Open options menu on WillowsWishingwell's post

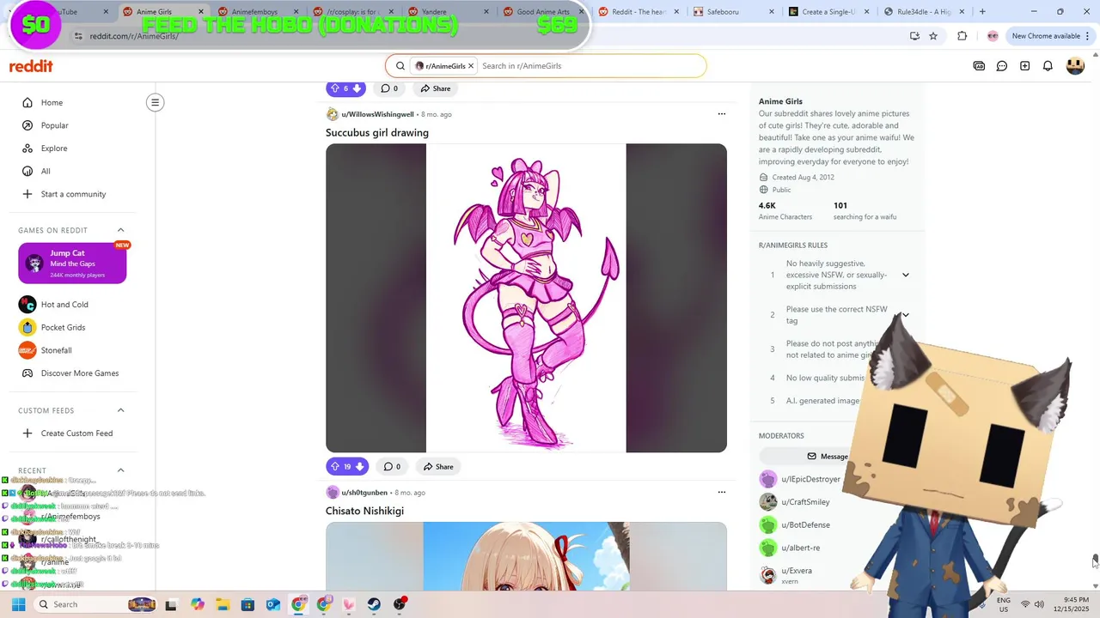tap(722, 114)
